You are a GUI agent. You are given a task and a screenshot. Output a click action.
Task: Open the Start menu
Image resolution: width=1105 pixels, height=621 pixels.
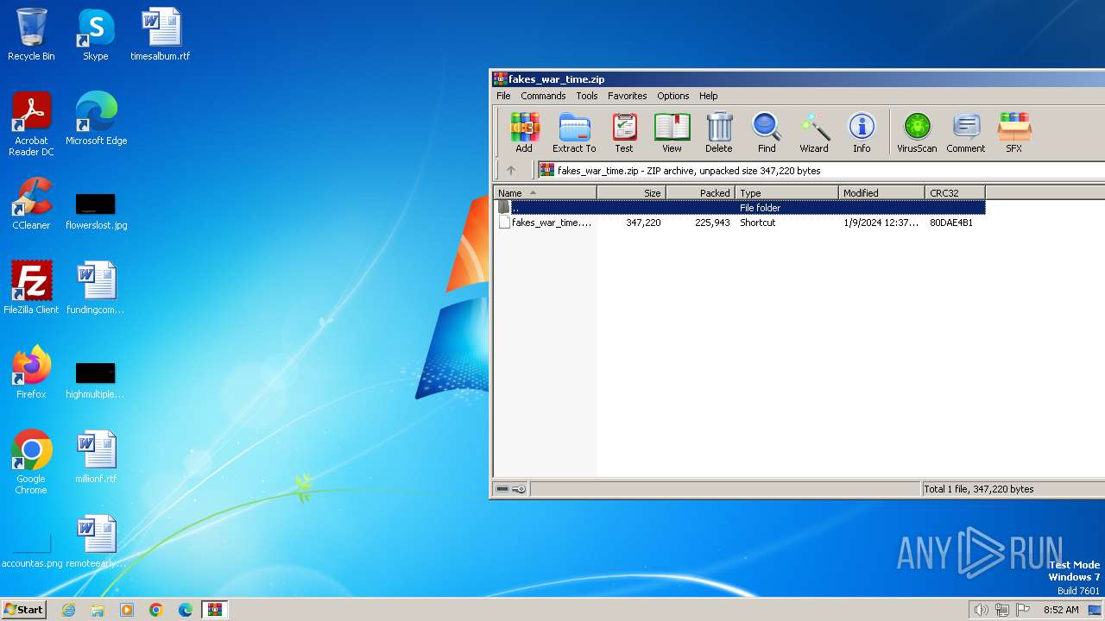coord(23,610)
